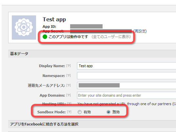This screenshot has height=132, width=176.
Task: Click in the Namespace input field
Action: pos(127,76)
